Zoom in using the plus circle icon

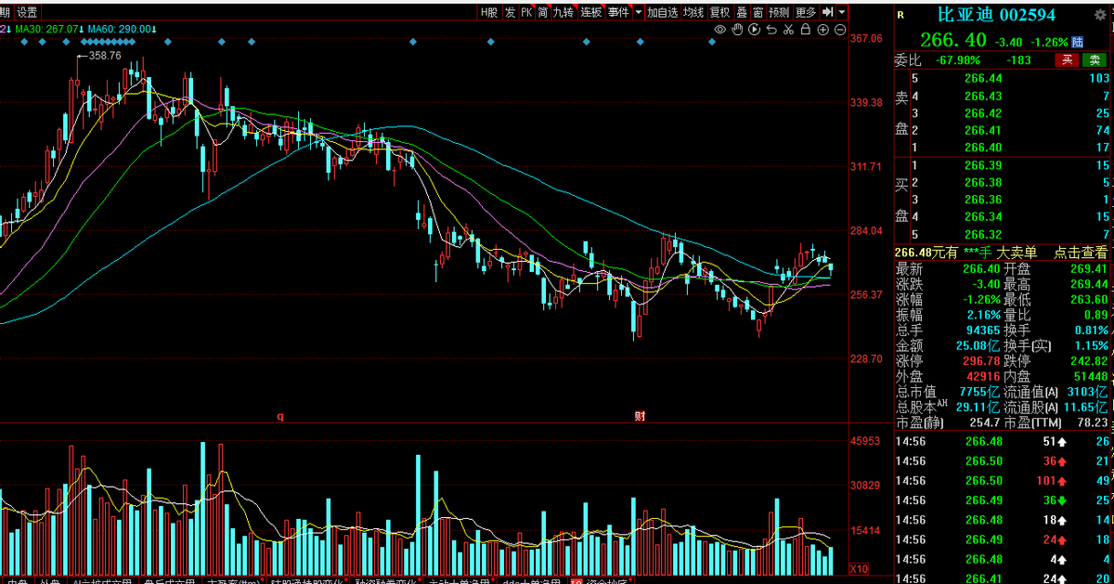[x=823, y=30]
